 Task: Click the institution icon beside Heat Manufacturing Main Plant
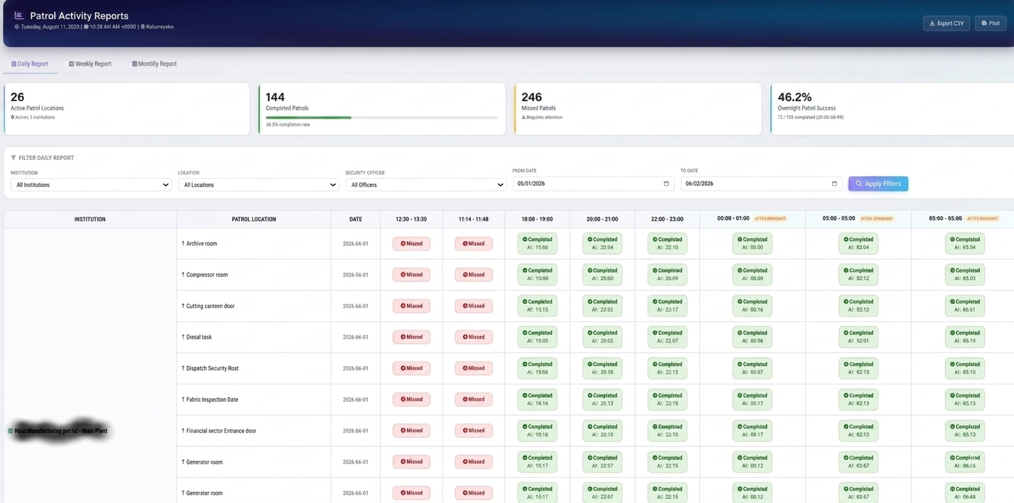click(x=10, y=431)
